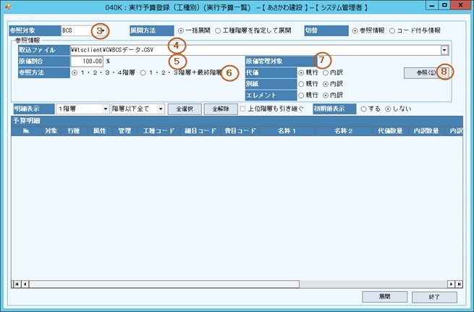Set 代価 to 内訳
Image resolution: width=474 pixels, height=312 pixels.
326,73
